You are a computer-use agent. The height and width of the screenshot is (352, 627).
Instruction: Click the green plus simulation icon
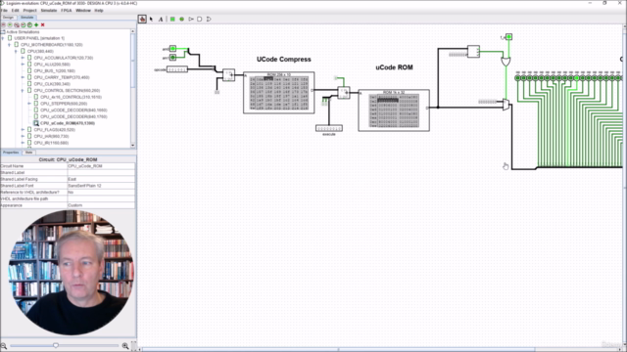(x=36, y=24)
